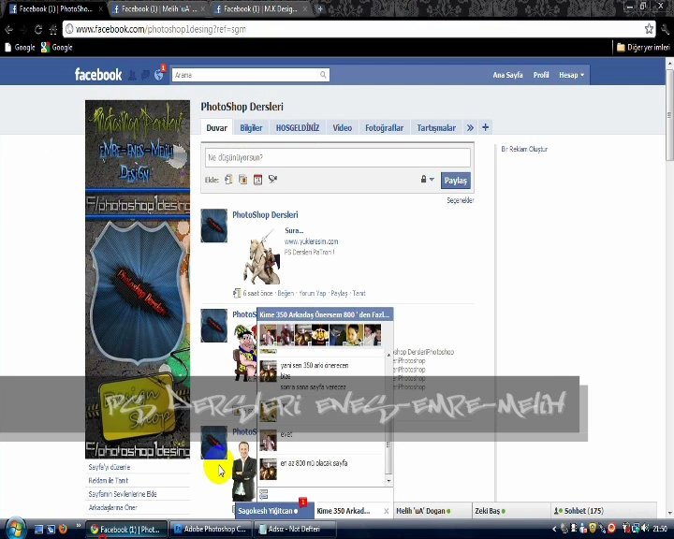674x539 pixels.
Task: Expand more page tabs with double chevron
Action: [x=470, y=127]
